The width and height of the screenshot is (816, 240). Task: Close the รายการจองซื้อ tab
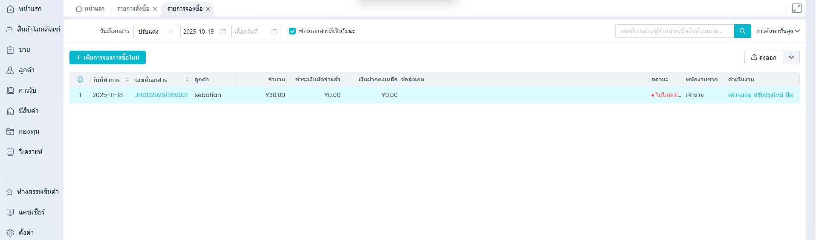point(208,9)
